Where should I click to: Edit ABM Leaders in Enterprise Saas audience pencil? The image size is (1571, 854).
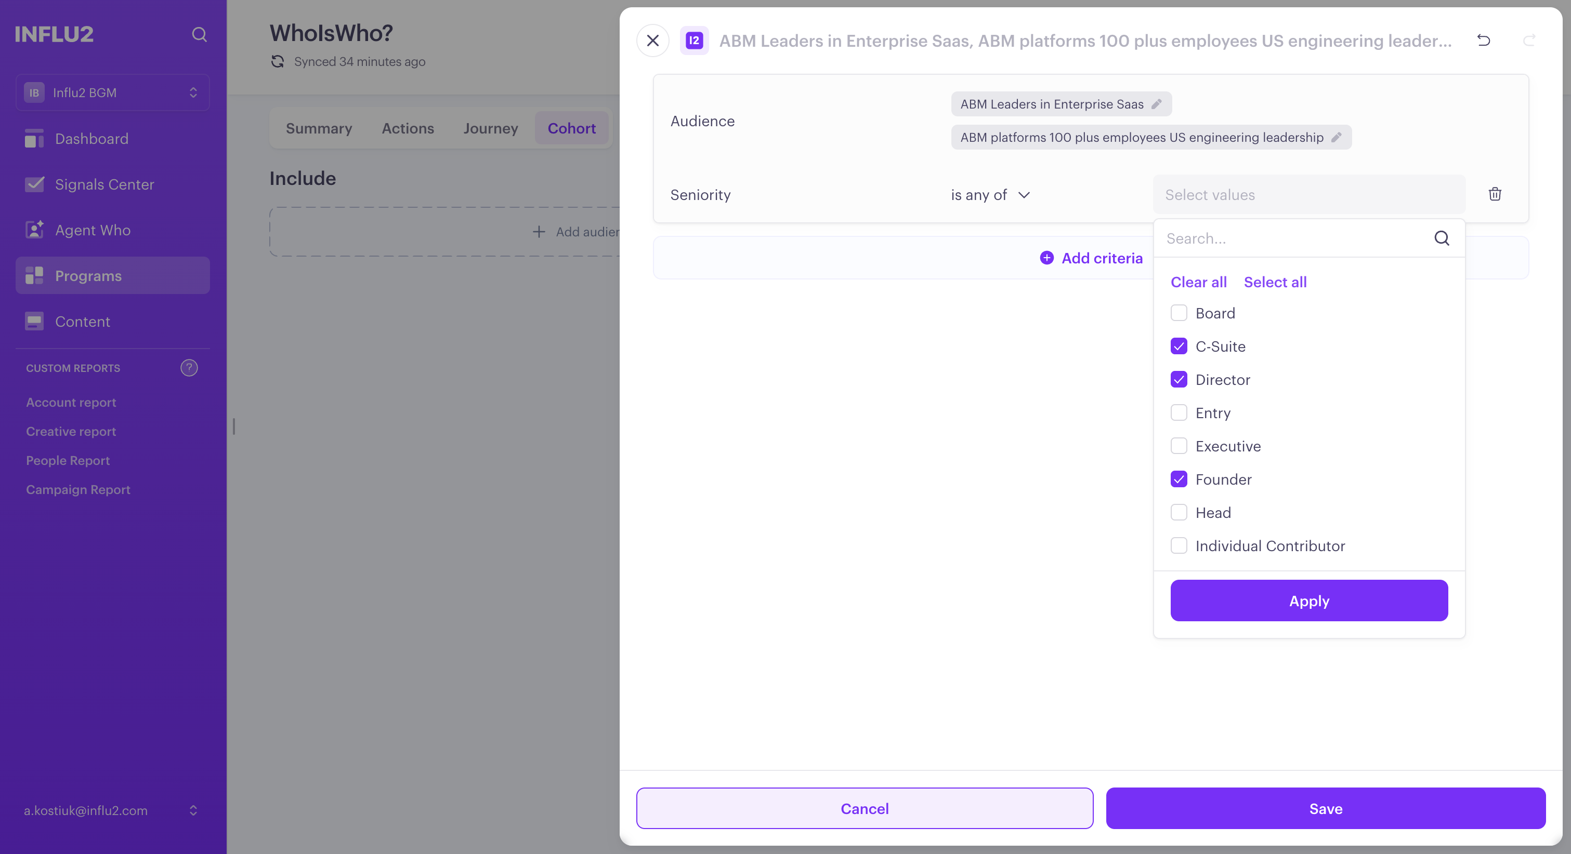tap(1156, 104)
